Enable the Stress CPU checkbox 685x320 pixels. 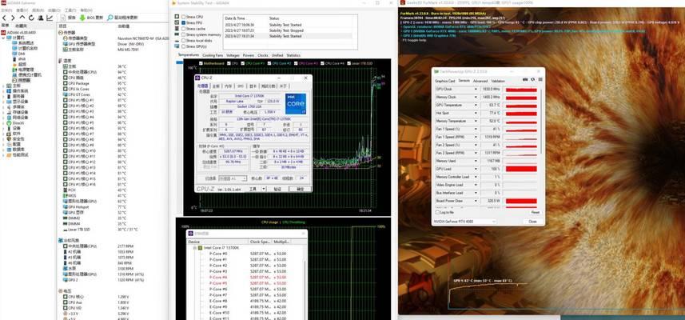point(184,17)
